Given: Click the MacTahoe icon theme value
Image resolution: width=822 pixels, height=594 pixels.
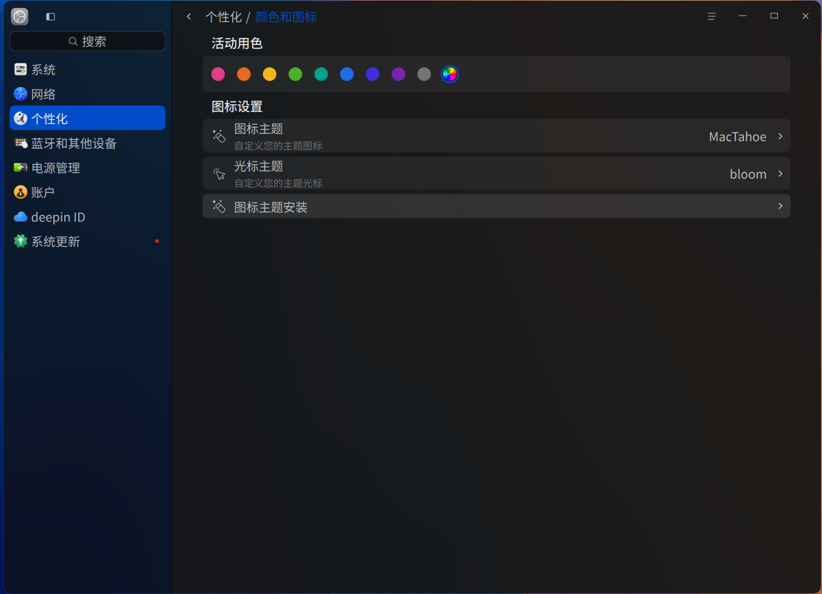Looking at the screenshot, I should 738,137.
